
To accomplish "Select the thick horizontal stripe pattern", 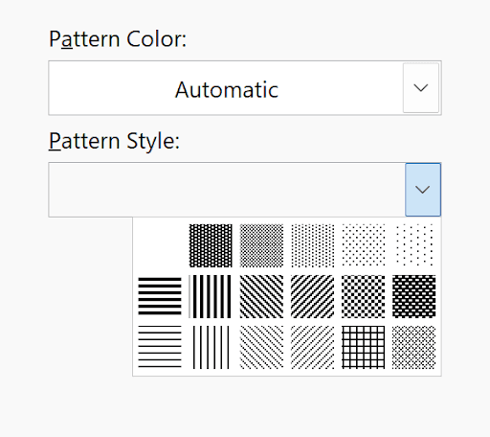I will pos(160,296).
